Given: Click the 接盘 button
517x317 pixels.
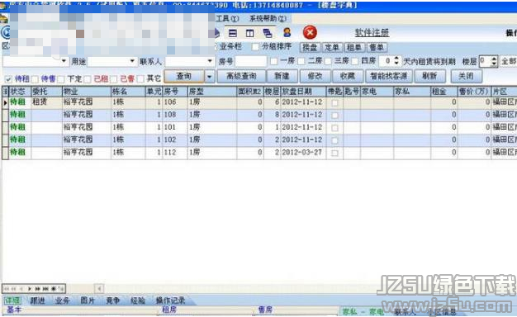Looking at the screenshot, I should click(x=310, y=47).
